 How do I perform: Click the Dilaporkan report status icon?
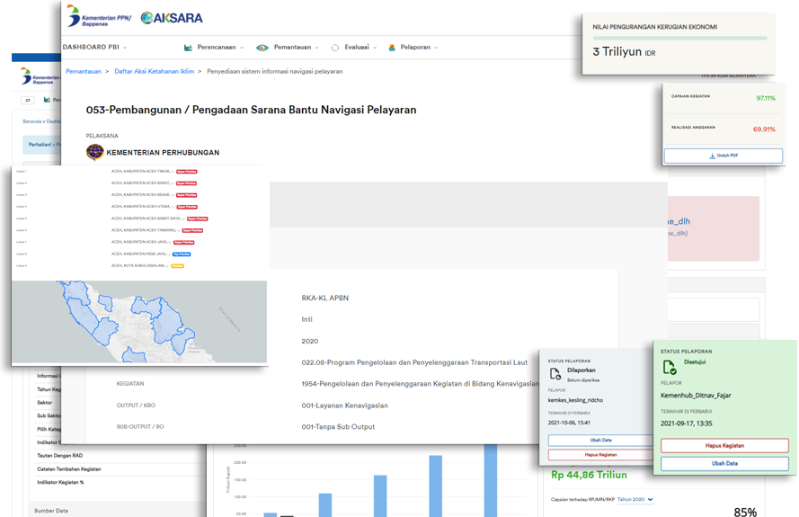(556, 373)
